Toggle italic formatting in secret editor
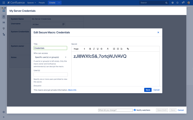 pos(94,49)
